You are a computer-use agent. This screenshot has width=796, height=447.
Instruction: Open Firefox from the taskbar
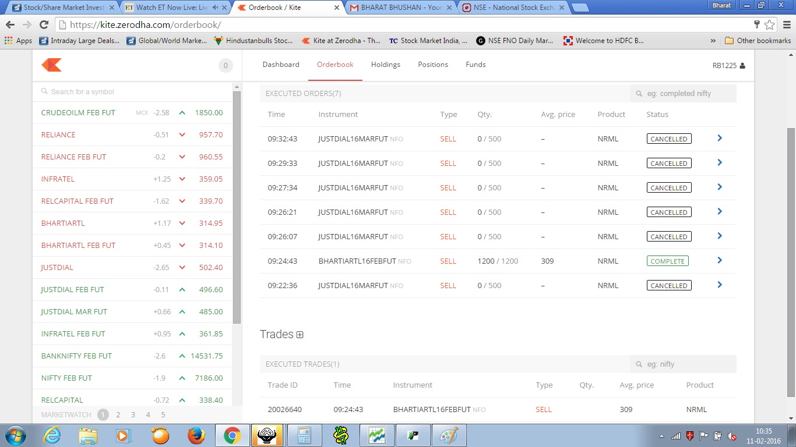point(196,435)
